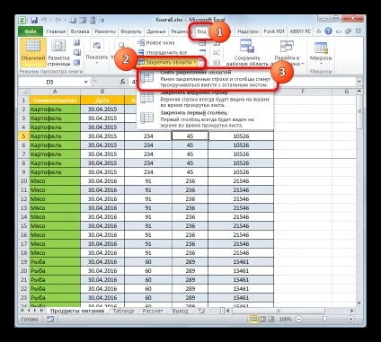Viewport: 381px width, 342px height.
Task: Click the Name Box showing D5
Action: pyautogui.click(x=50, y=82)
